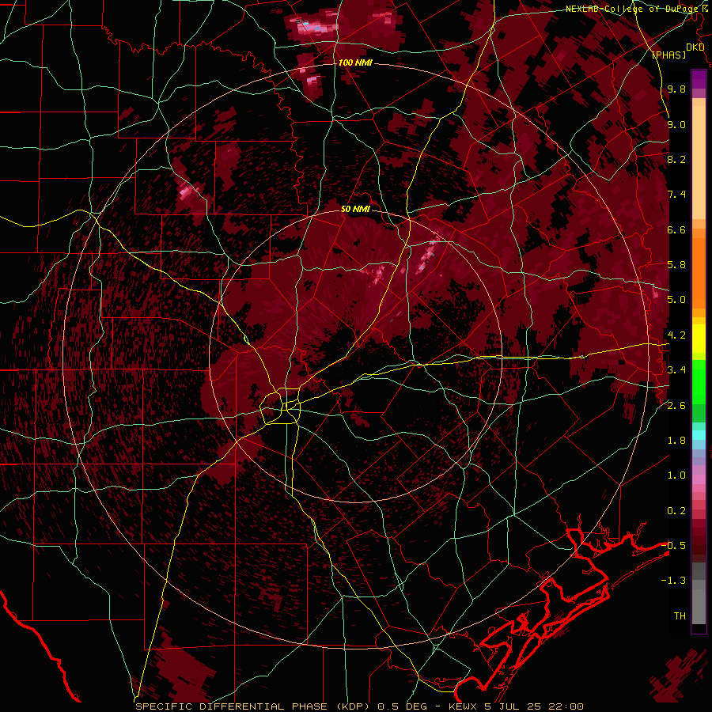Click the bright green color bar segment
Viewport: 712px width, 712px height.
coord(699,384)
